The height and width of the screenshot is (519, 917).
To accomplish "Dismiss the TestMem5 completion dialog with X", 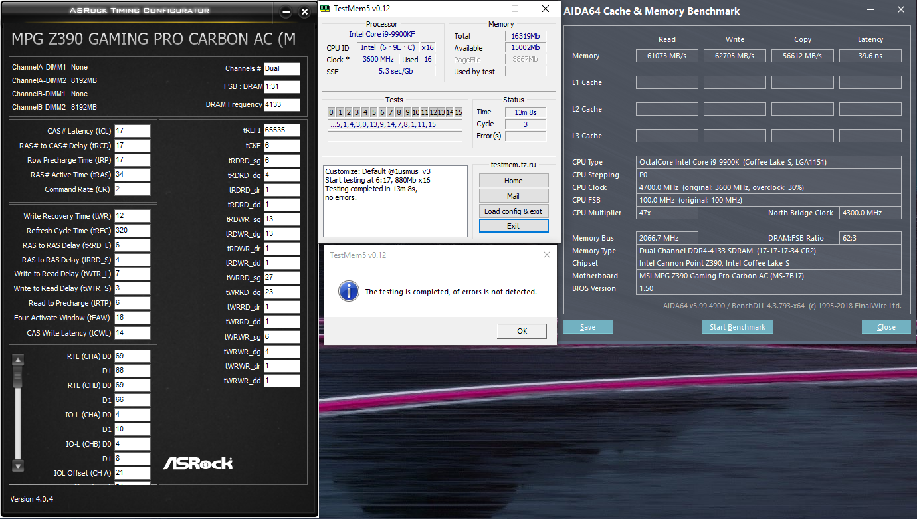I will [x=546, y=255].
